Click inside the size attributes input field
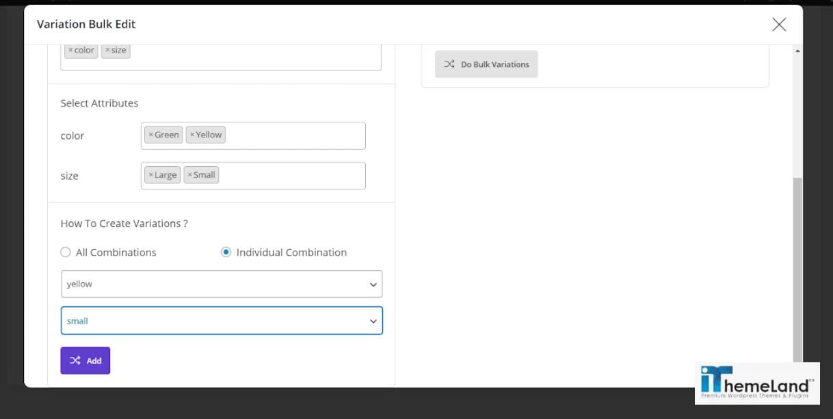The image size is (833, 419). coord(294,176)
